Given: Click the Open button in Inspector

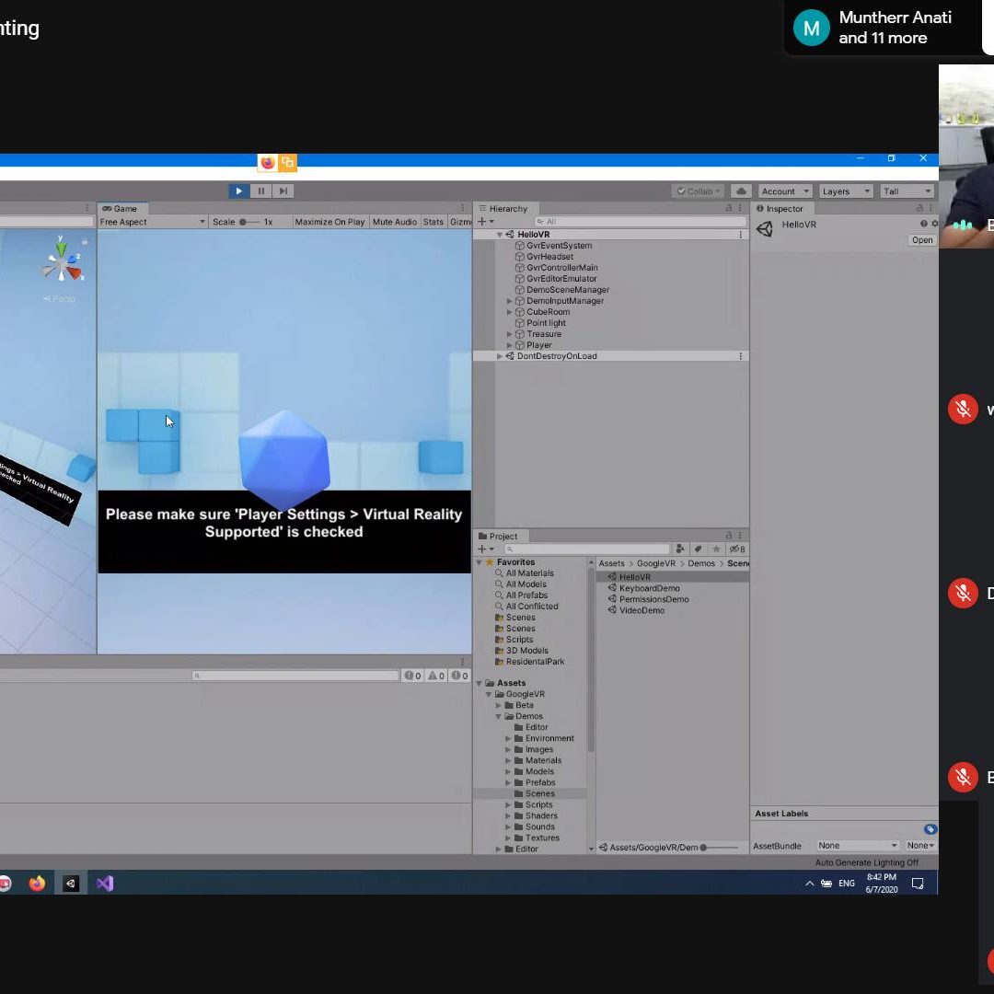Looking at the screenshot, I should coord(921,240).
